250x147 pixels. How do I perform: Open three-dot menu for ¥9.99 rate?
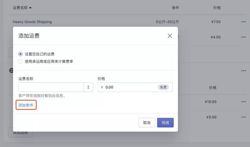tap(243, 117)
